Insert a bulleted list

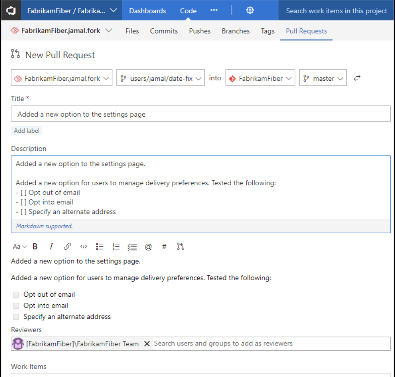99,247
